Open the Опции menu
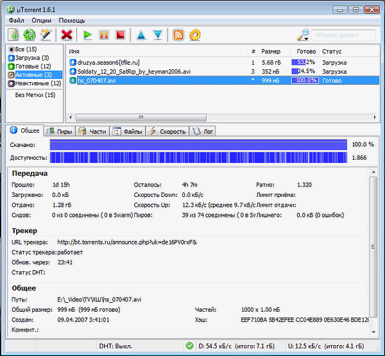 [41, 21]
